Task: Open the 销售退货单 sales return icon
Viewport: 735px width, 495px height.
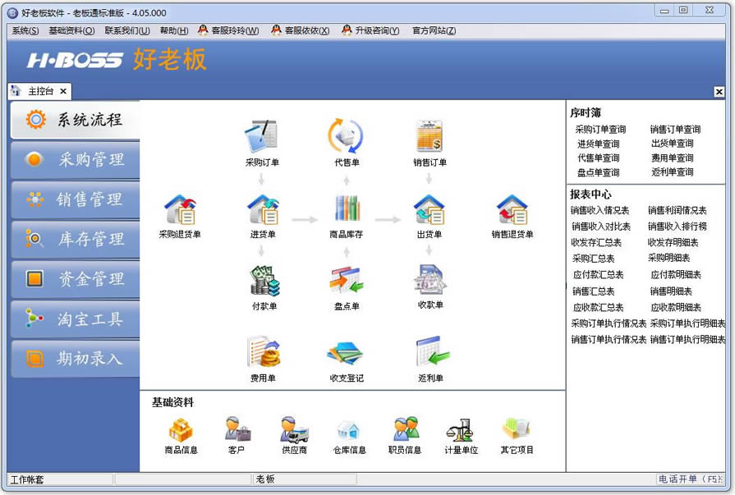Action: click(512, 210)
